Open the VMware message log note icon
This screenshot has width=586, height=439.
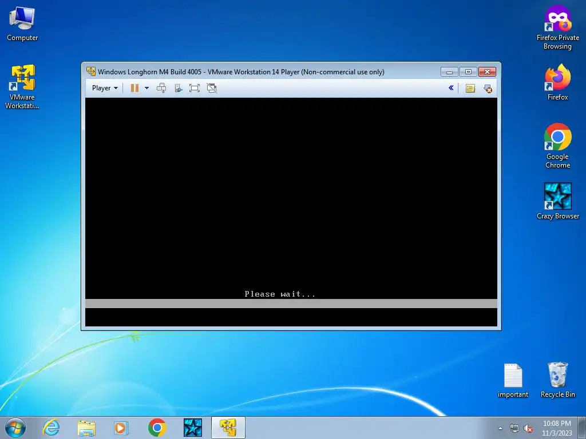click(x=470, y=88)
